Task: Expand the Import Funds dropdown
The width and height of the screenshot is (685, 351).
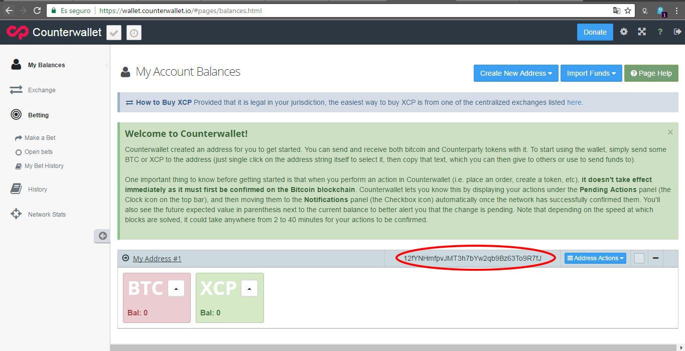Action: point(591,73)
